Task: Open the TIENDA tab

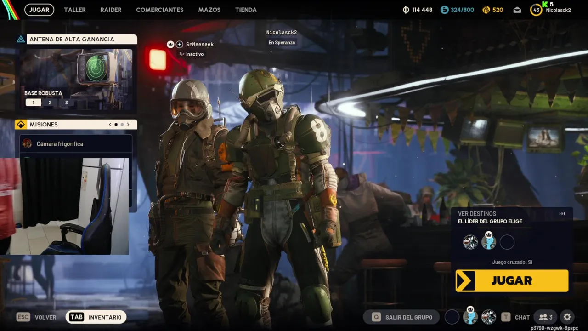Action: [x=246, y=10]
